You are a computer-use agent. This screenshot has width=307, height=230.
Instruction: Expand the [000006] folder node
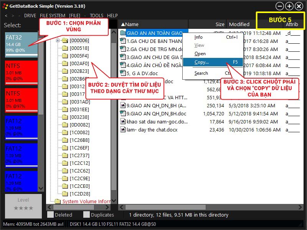pos(58,41)
